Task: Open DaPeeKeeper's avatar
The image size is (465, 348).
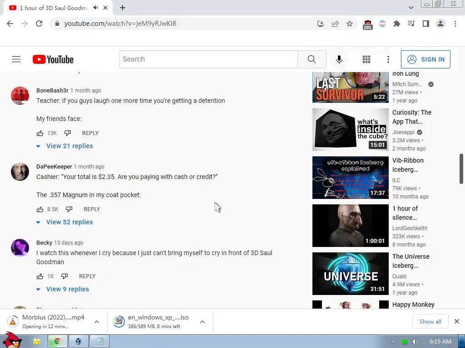Action: click(20, 171)
